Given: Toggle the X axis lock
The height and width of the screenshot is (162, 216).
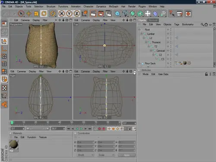Looking at the screenshot, I should coord(62,13).
